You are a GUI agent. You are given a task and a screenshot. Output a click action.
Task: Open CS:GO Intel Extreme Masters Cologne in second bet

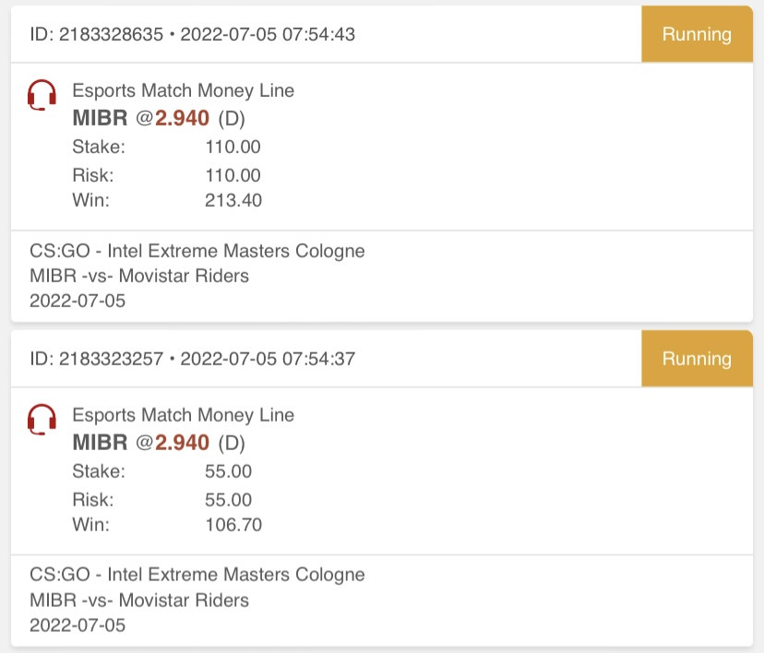pos(197,575)
